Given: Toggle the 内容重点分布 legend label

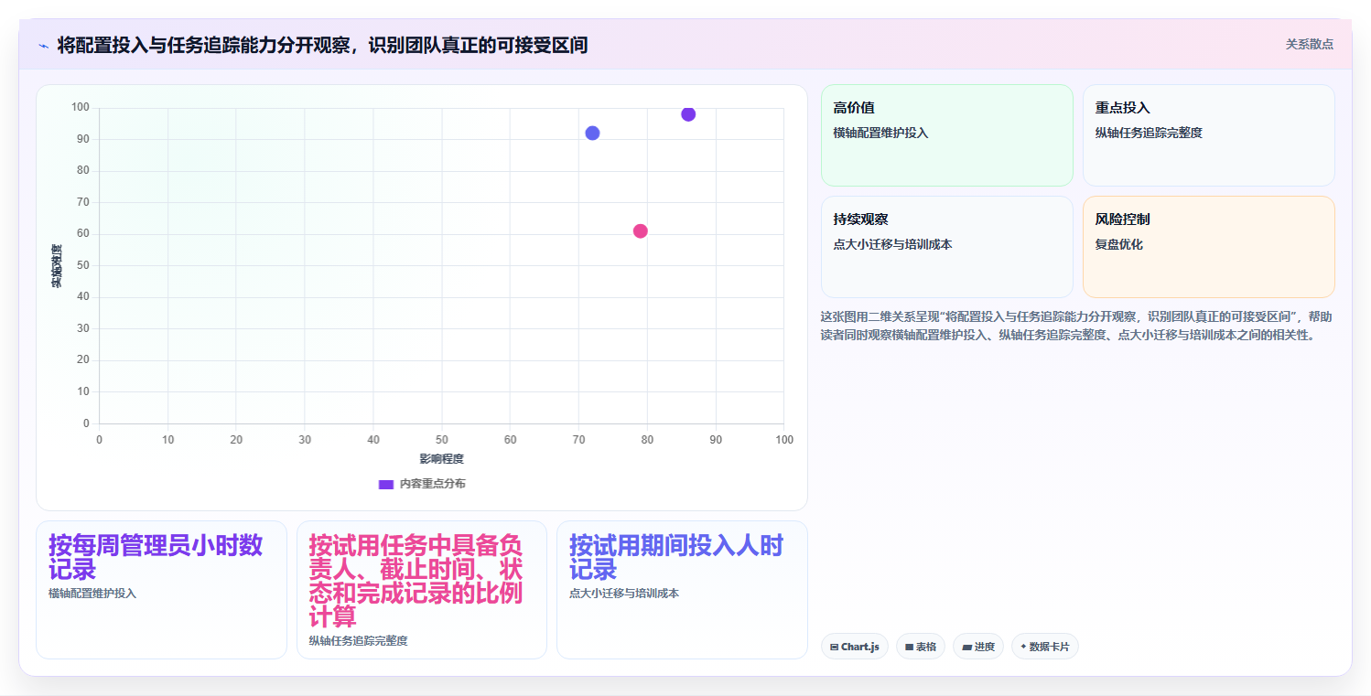Looking at the screenshot, I should (x=432, y=484).
